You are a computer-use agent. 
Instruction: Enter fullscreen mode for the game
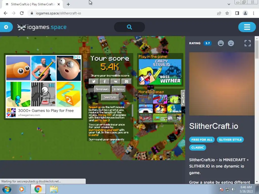pyautogui.click(x=247, y=43)
